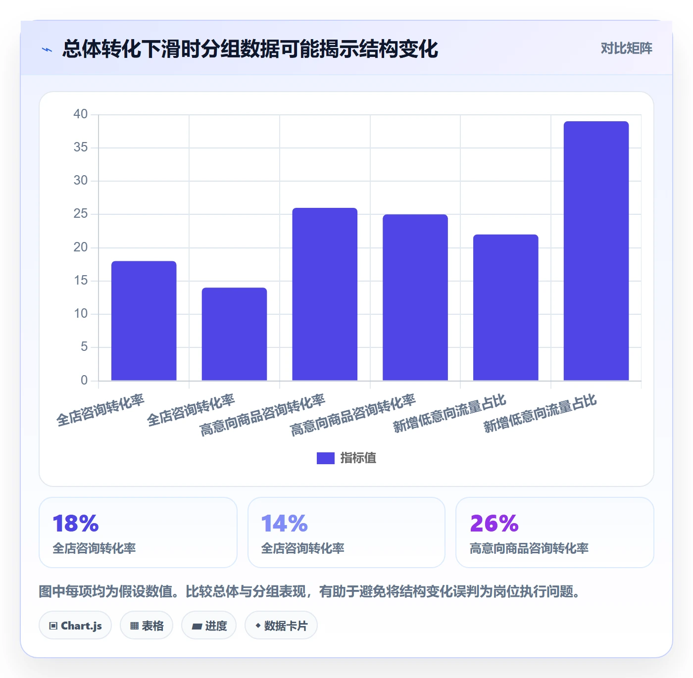The width and height of the screenshot is (693, 678).
Task: Click the footnote text 图中每项均为假设数值
Action: 105,591
